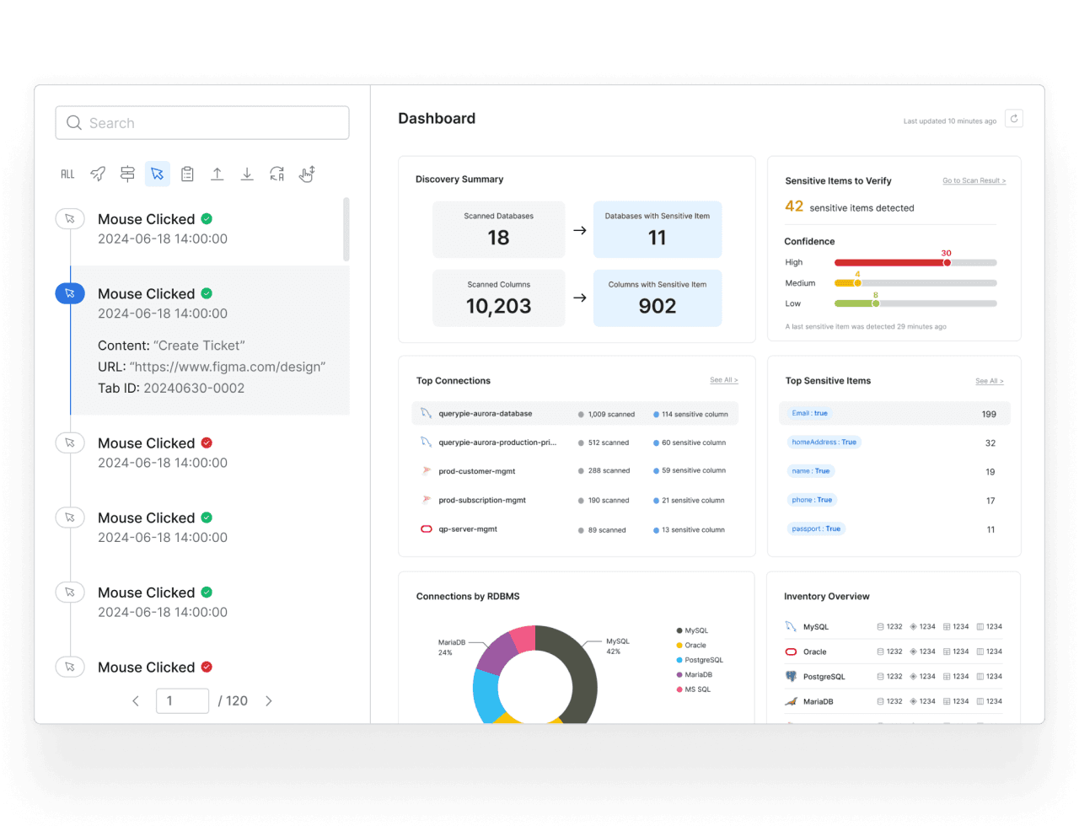Screen dimensions: 1079x826
Task: Filter events by the upload arrow icon
Action: (217, 174)
